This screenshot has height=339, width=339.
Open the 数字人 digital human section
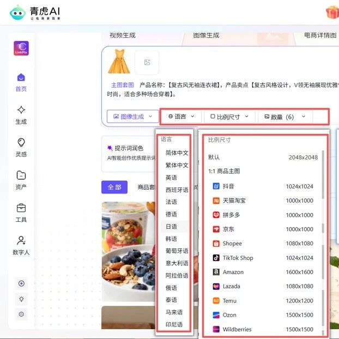(x=21, y=246)
